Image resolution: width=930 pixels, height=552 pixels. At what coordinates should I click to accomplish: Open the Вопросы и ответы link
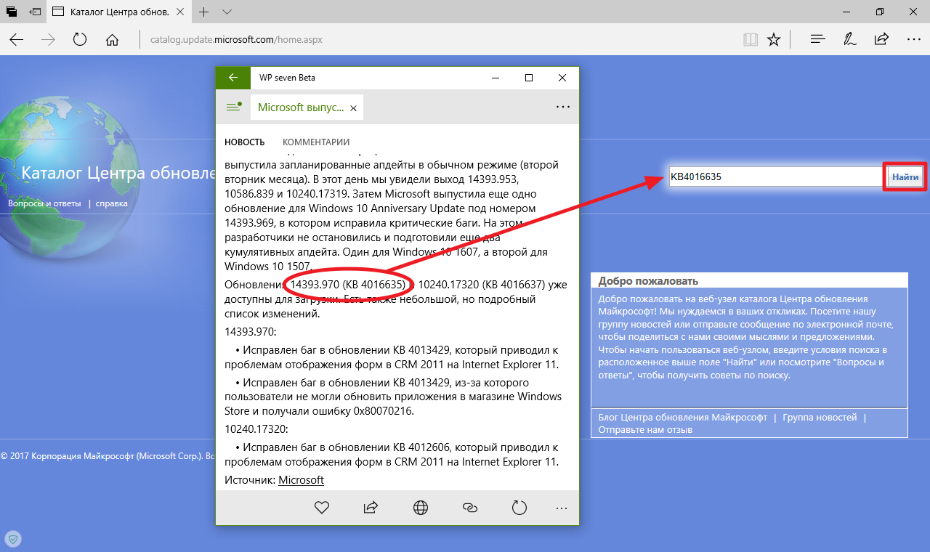point(44,203)
